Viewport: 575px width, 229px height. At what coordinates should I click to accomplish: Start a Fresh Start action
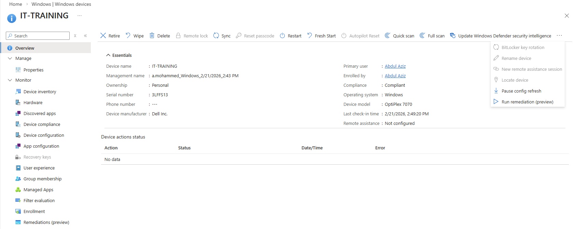click(x=321, y=36)
